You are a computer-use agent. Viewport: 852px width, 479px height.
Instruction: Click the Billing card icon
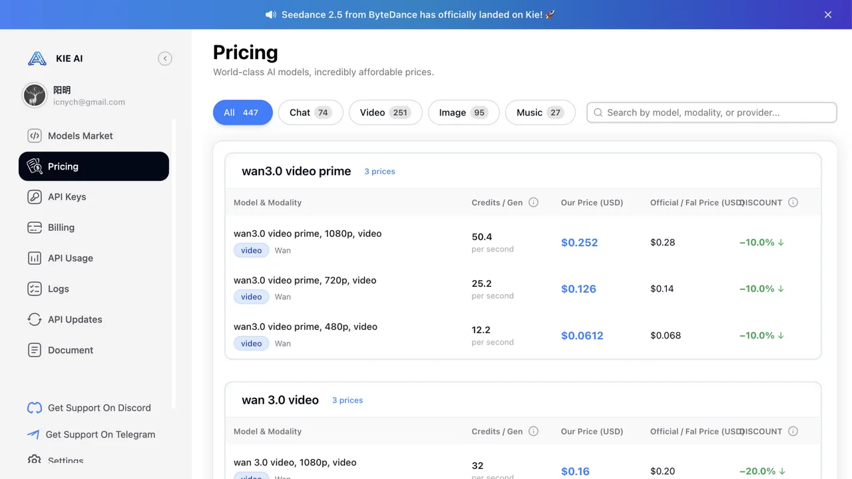(x=35, y=228)
